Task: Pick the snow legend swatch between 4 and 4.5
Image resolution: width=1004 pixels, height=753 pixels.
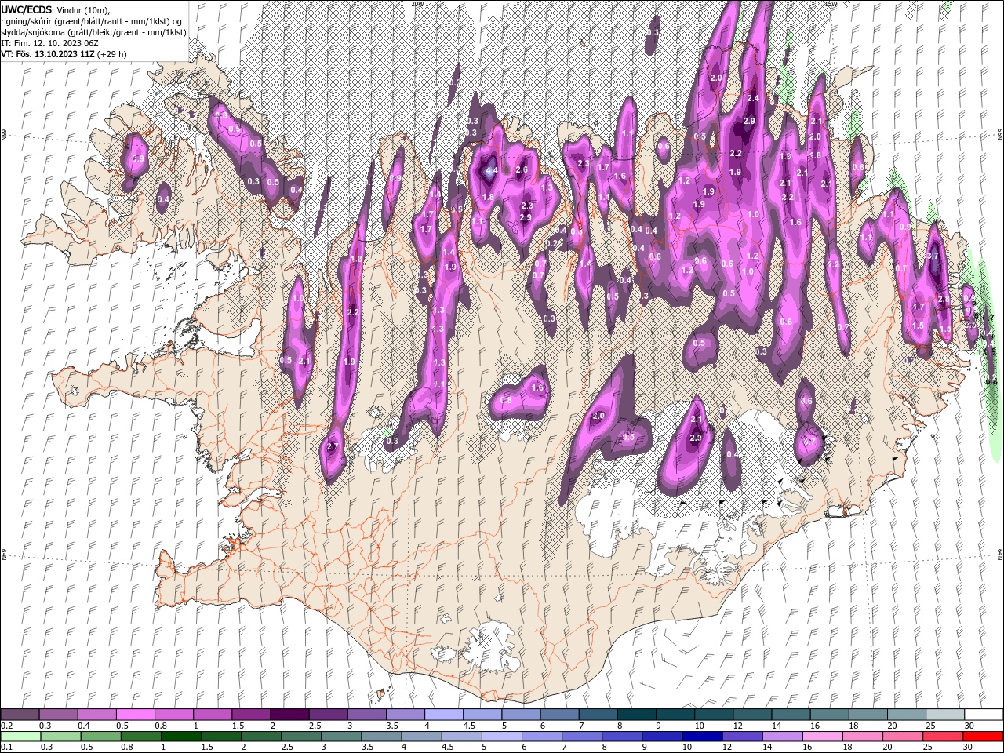Action: point(443,714)
